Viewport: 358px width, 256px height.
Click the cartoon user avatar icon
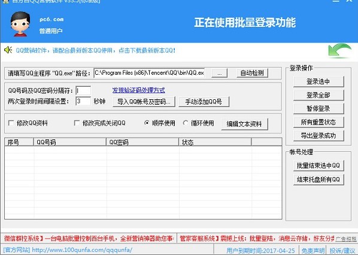tap(20, 24)
